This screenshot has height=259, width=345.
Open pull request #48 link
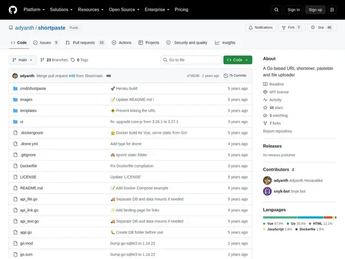tap(72, 76)
